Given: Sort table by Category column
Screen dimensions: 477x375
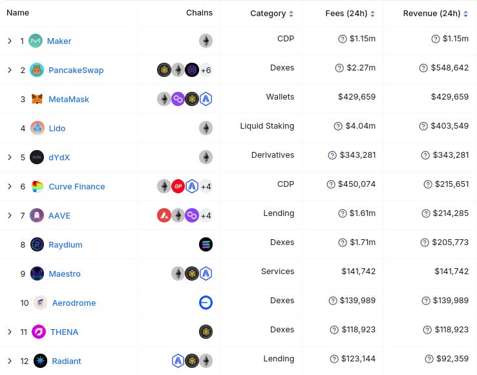Looking at the screenshot, I should pos(271,14).
